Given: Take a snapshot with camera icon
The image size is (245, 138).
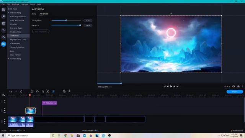Looking at the screenshot, I should point(238,86).
